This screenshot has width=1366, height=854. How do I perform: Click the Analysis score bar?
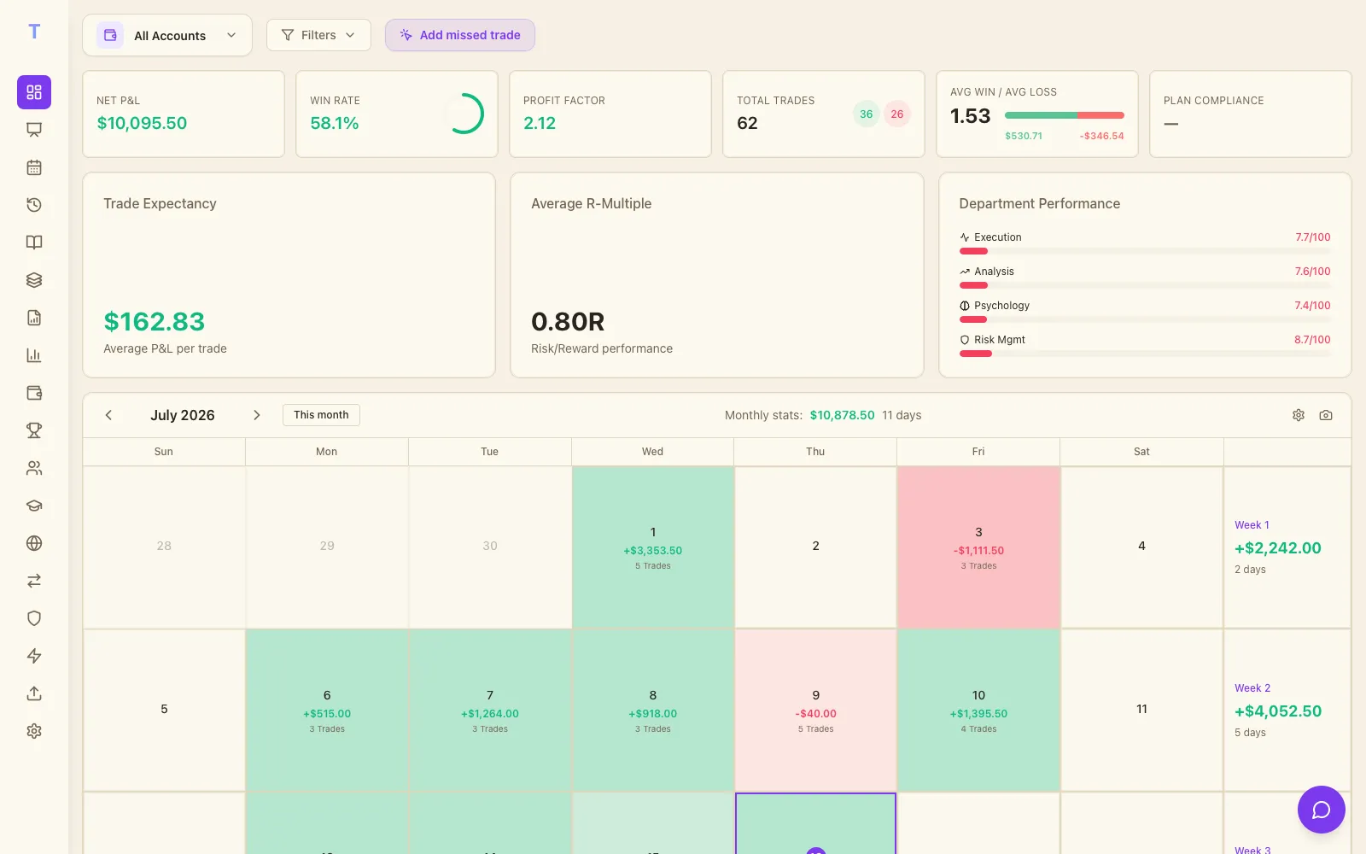(1145, 285)
